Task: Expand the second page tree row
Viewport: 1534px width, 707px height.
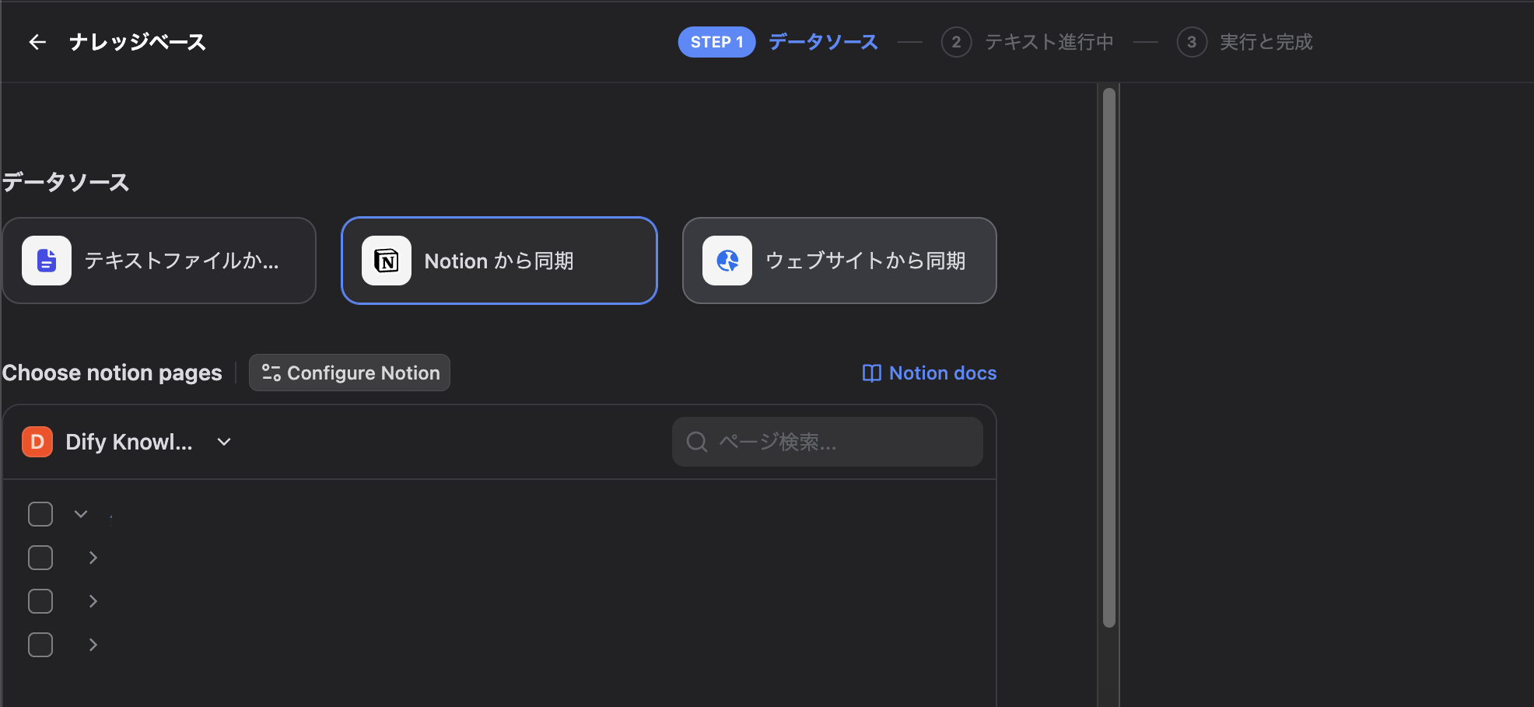Action: 93,558
